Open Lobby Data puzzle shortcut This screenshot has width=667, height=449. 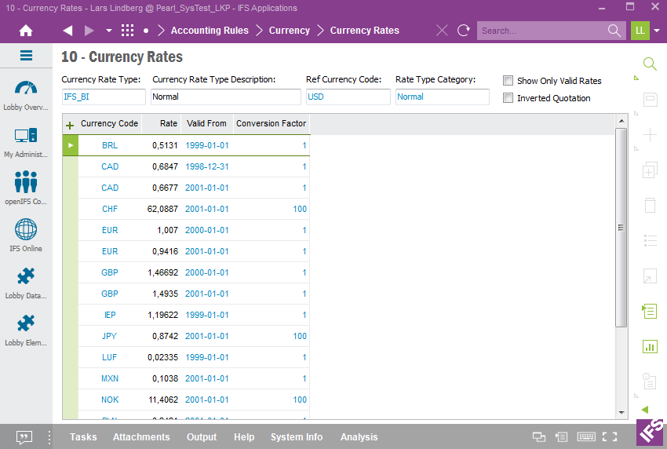coord(26,283)
